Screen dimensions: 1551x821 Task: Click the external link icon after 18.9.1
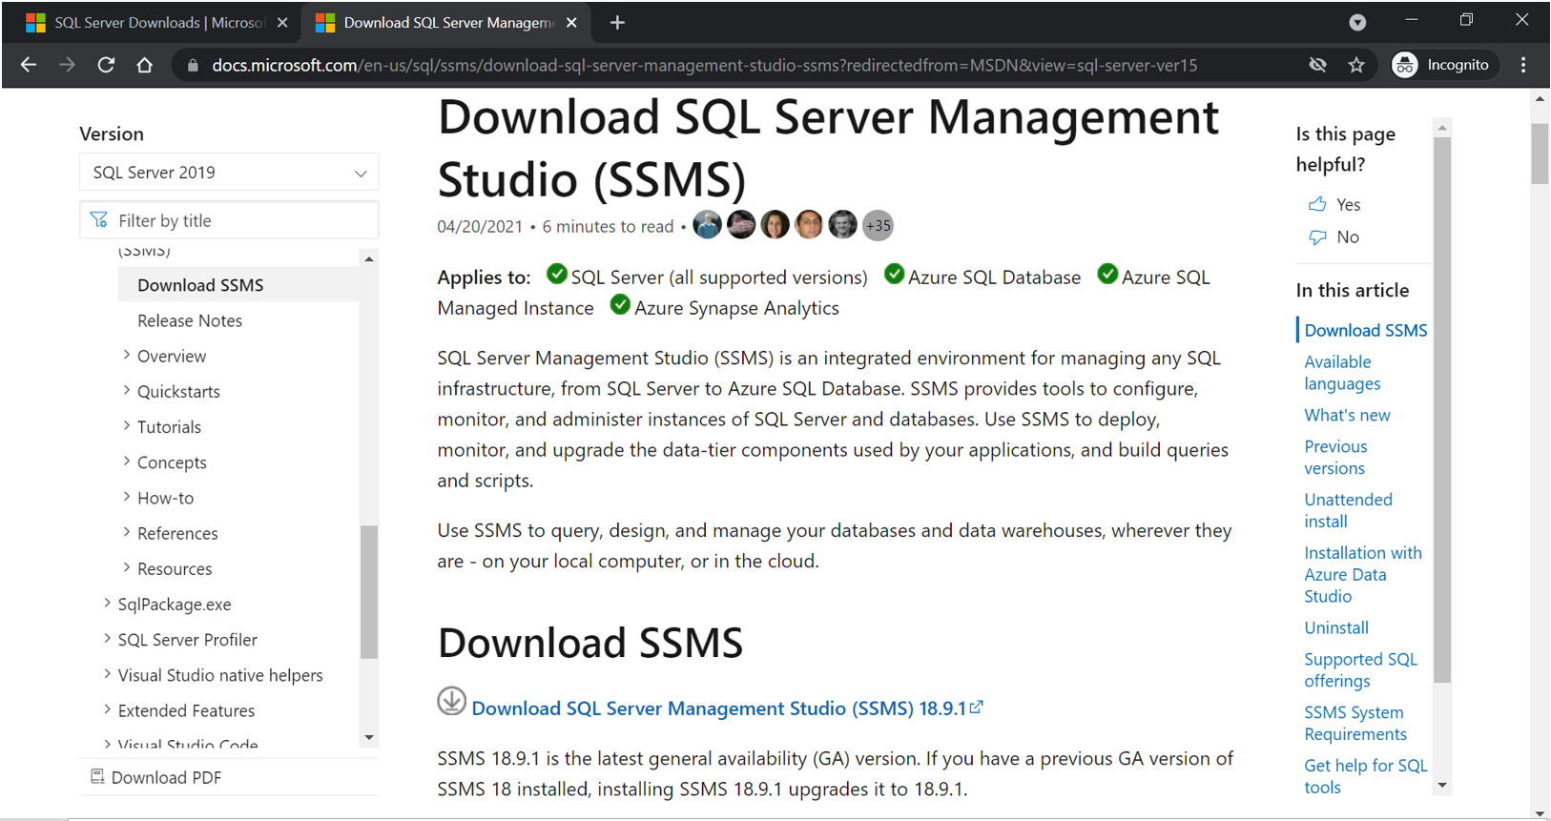977,707
